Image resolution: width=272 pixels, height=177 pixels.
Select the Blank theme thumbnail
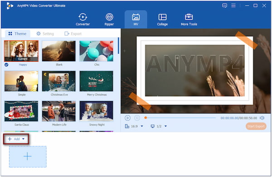point(59,51)
